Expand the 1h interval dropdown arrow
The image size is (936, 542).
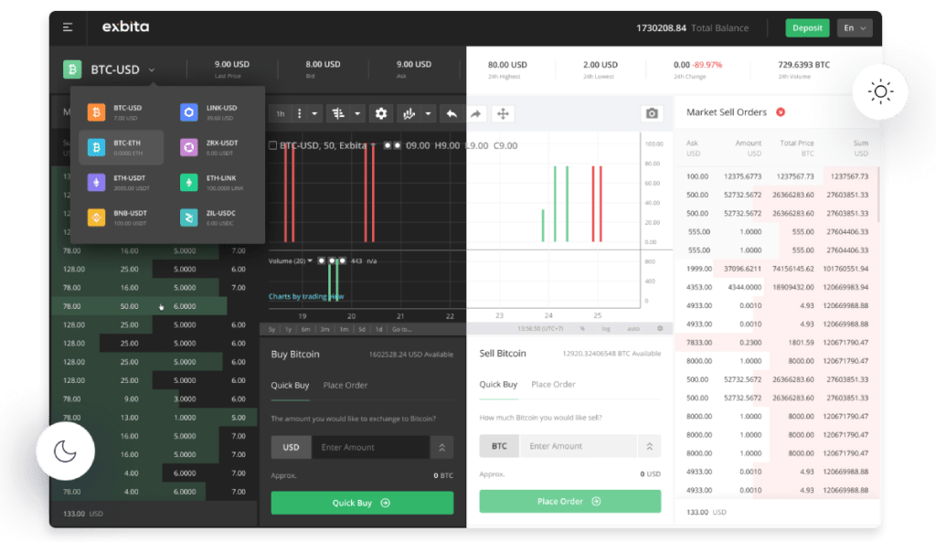[314, 113]
